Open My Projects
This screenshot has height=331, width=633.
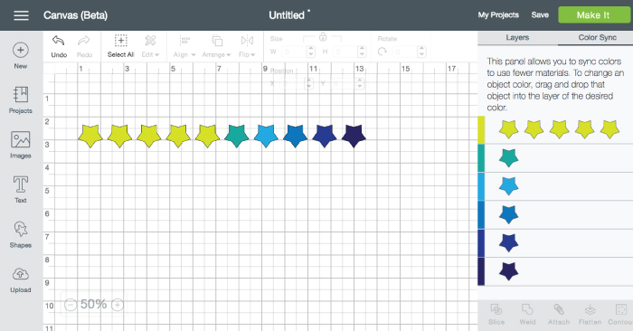[x=498, y=15]
